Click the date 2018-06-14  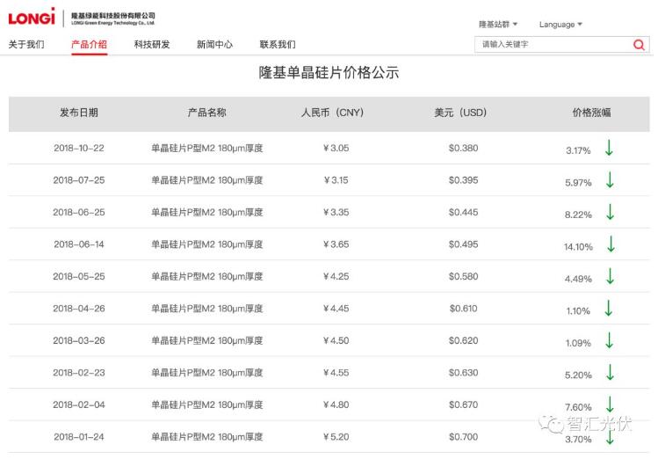(x=79, y=244)
